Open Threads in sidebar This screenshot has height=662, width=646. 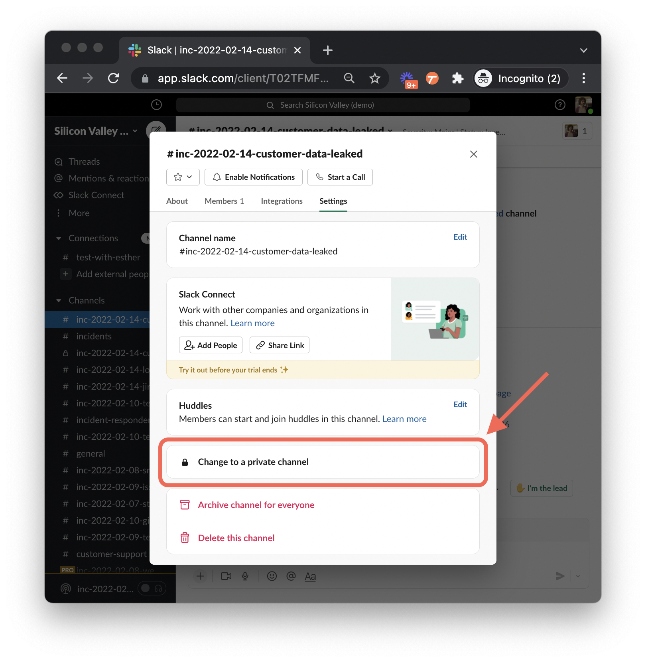pyautogui.click(x=84, y=162)
